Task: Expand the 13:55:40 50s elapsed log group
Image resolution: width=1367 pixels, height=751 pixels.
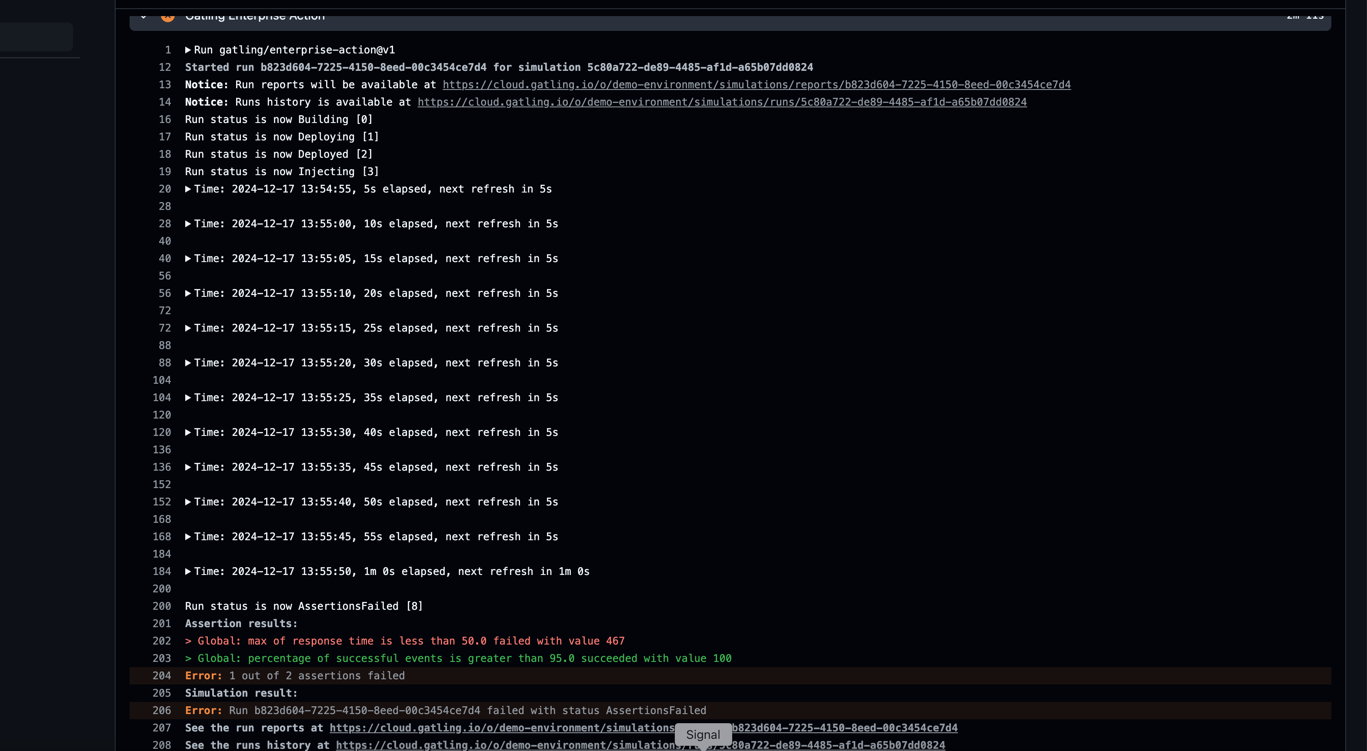Action: (x=188, y=502)
